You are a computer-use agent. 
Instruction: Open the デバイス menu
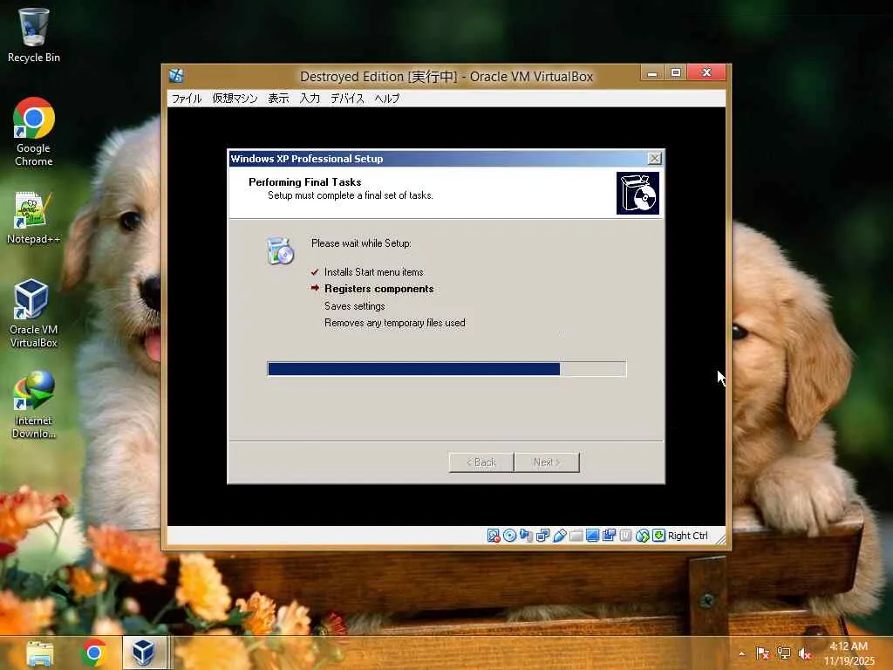coord(347,99)
